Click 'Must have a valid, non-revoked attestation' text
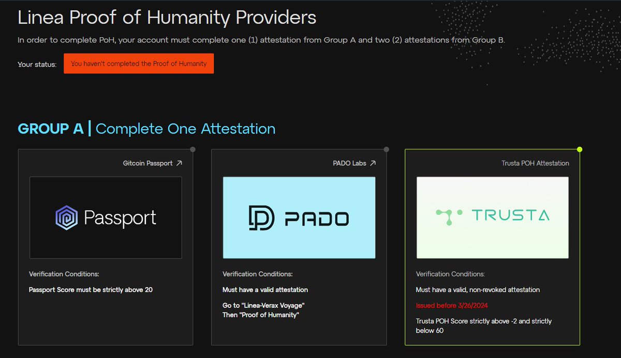 tap(478, 290)
